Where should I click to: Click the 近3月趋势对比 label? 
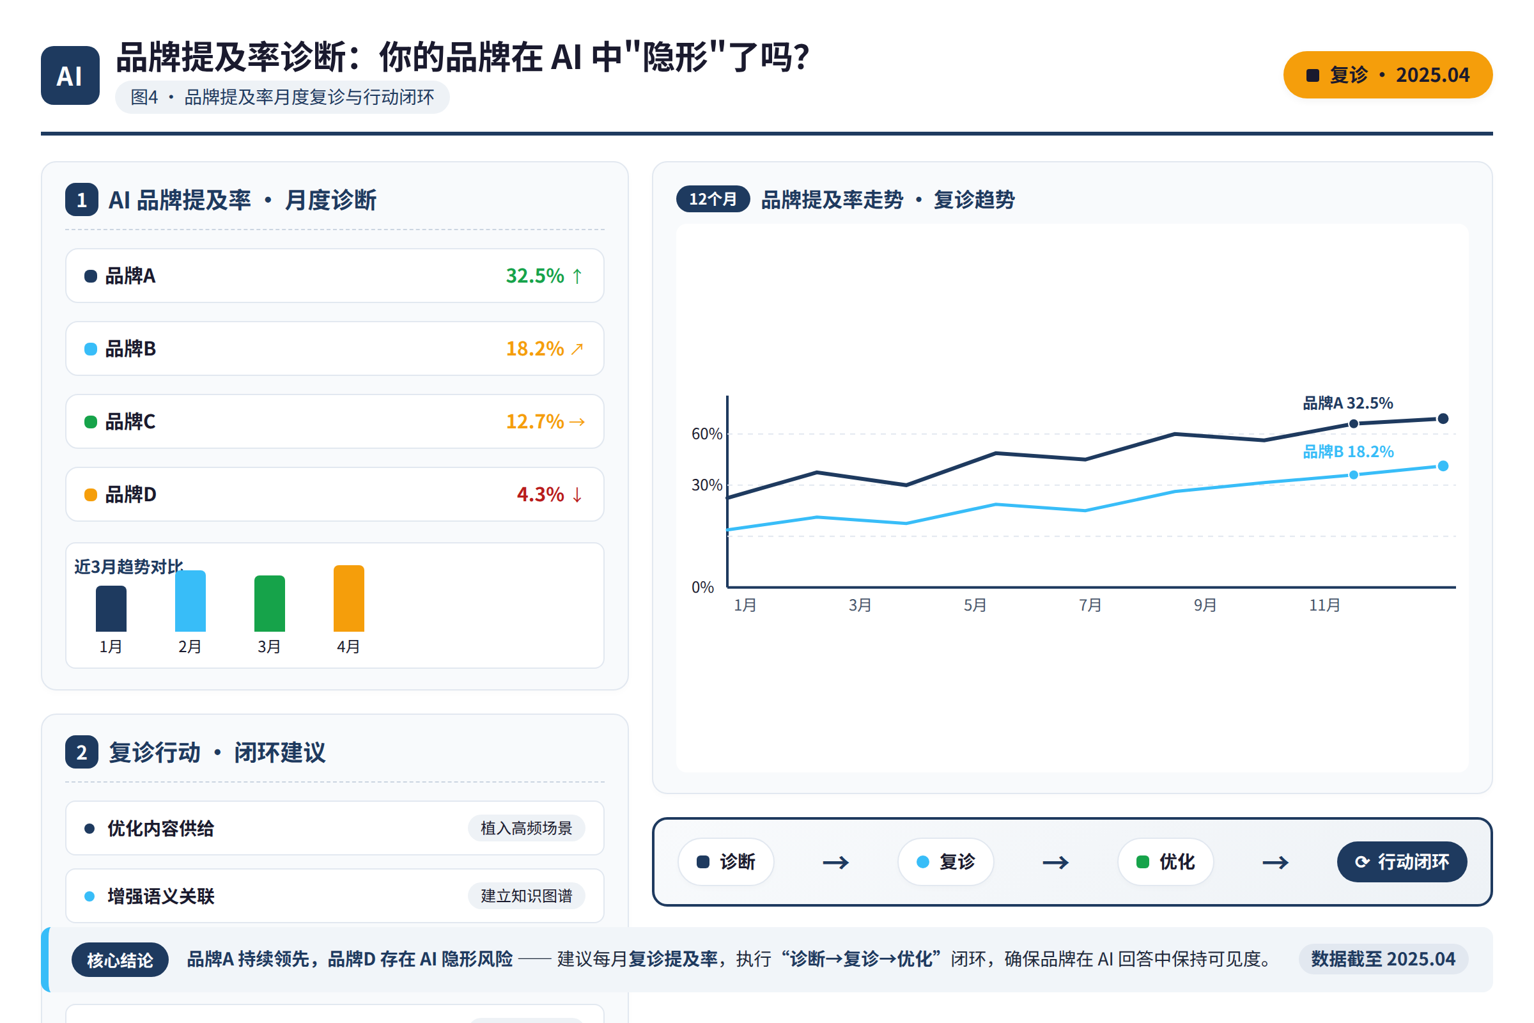click(128, 566)
